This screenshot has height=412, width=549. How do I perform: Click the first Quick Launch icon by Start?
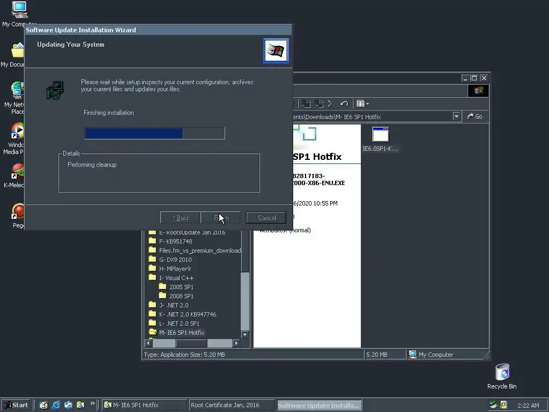point(43,405)
